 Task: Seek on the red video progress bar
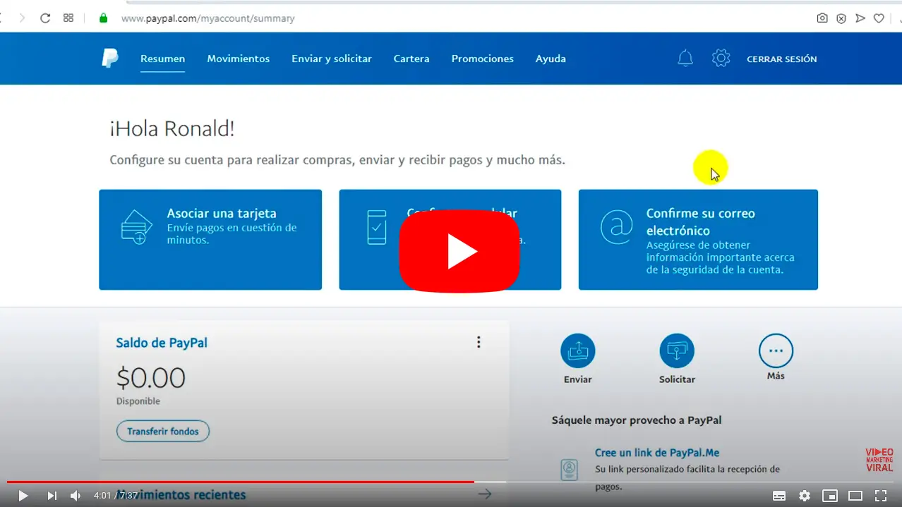(240, 482)
